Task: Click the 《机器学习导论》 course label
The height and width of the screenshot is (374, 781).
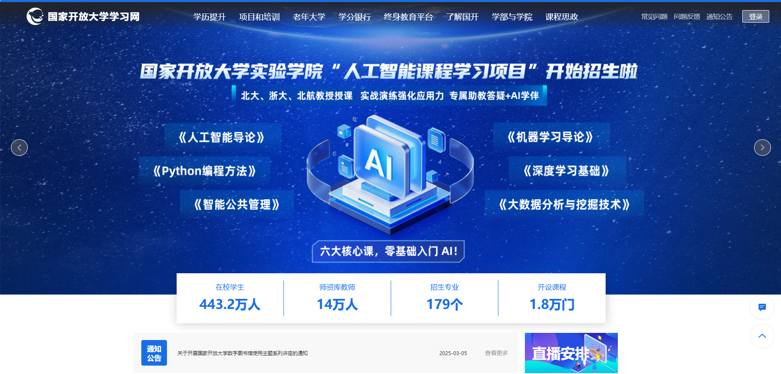Action: pos(551,137)
